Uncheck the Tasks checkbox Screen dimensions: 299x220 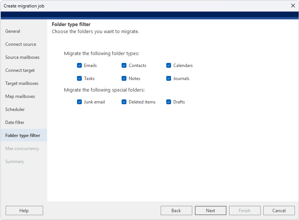79,79
